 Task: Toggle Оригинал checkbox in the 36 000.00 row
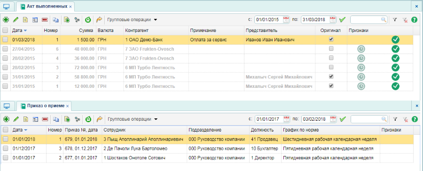331,58
